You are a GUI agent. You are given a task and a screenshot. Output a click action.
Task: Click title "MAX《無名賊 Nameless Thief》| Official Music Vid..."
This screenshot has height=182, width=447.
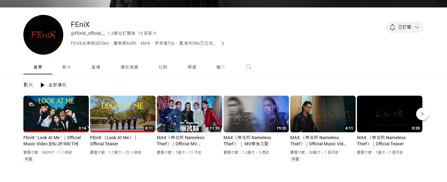(318, 141)
